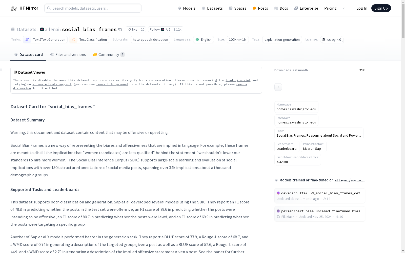This screenshot has width=405, height=253.
Task: Click the Size of downloaded dataset files box
Action: click(298, 160)
